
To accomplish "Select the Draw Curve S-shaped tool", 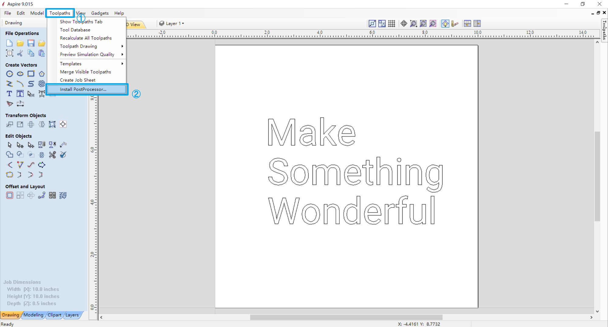I will (x=31, y=84).
